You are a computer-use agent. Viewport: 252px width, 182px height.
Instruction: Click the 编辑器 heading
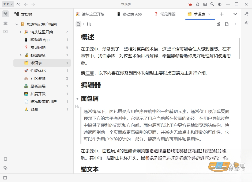coord(91,85)
